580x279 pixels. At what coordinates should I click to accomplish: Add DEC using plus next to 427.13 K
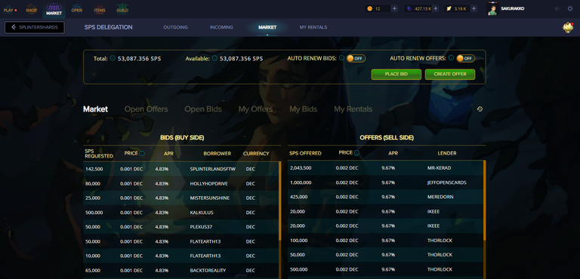click(x=436, y=8)
